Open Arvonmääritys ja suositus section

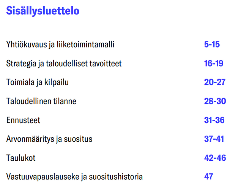pyautogui.click(x=49, y=139)
